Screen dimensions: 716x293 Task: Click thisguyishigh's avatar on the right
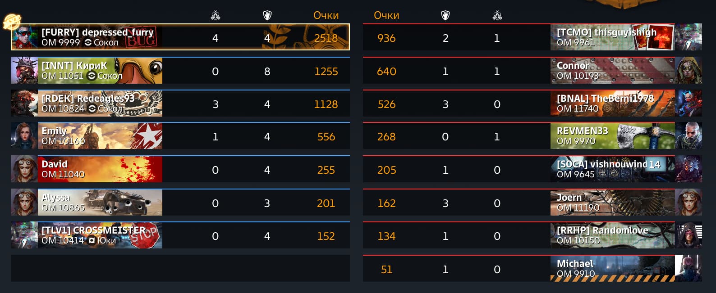[x=688, y=37]
